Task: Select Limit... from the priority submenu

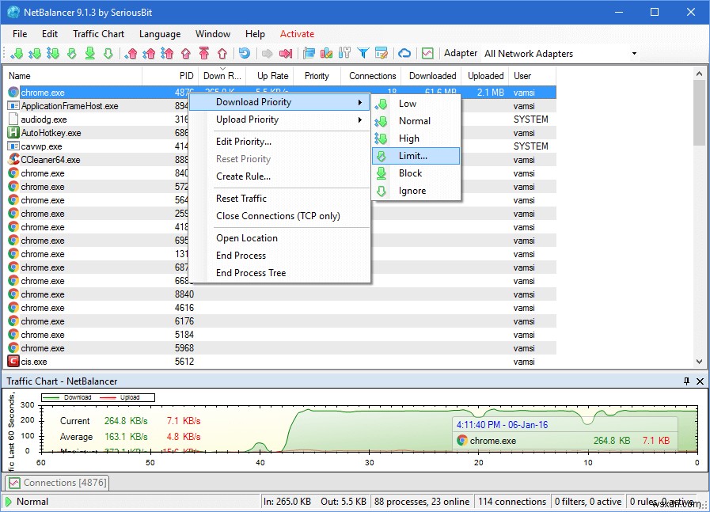Action: coord(412,156)
